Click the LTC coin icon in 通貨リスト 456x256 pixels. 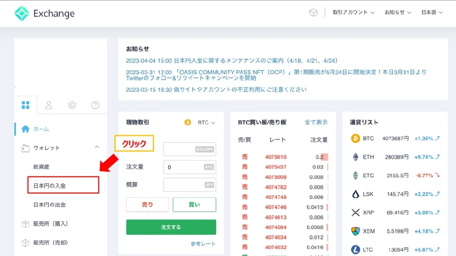pos(355,250)
